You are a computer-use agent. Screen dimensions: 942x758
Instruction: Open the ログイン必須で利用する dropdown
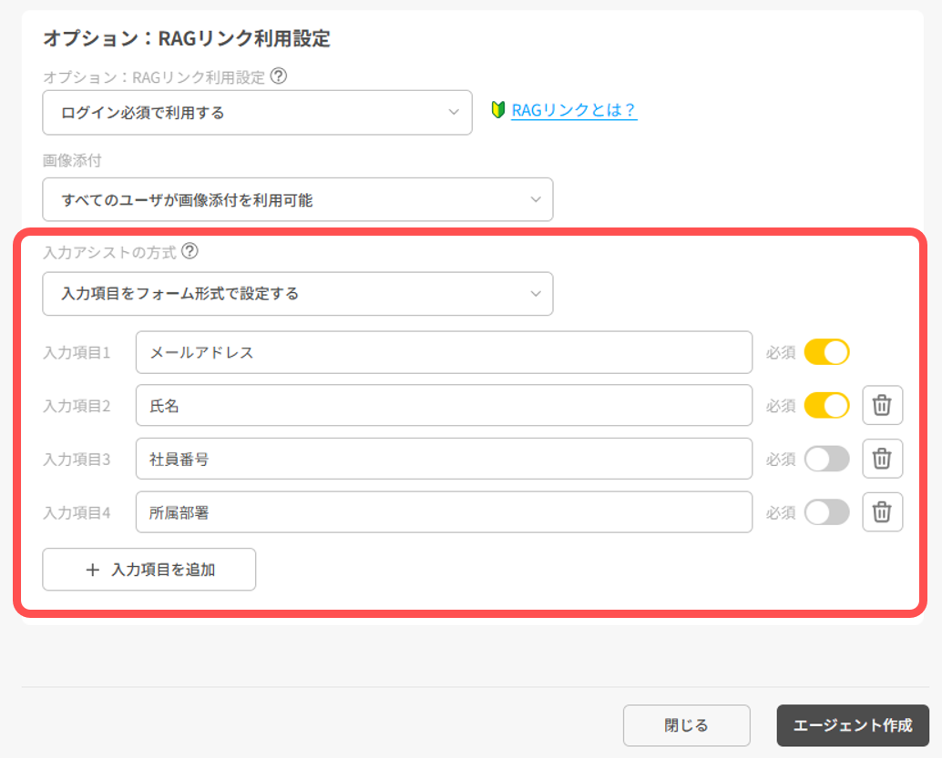pos(257,112)
